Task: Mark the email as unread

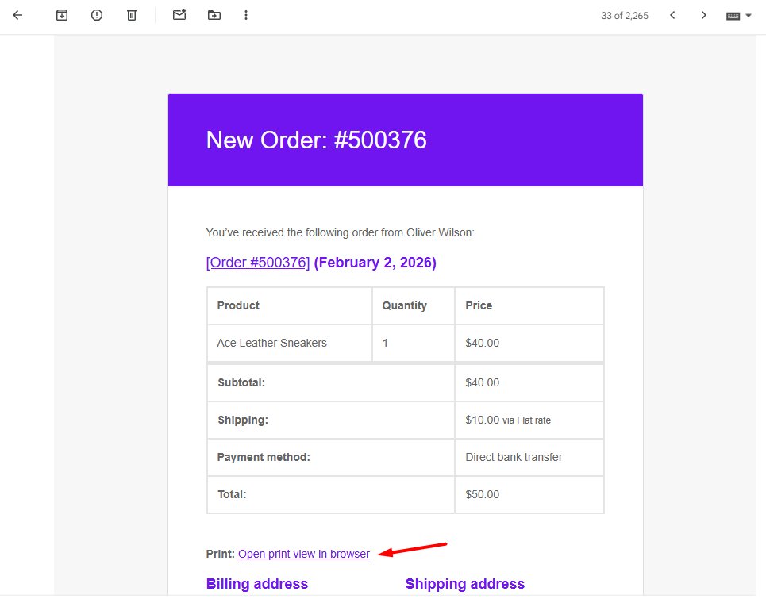Action: tap(179, 15)
